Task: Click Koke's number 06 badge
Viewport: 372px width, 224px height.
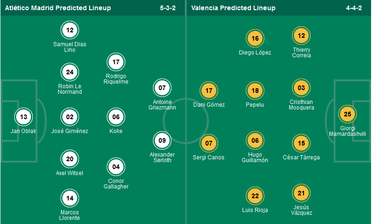Action: [116, 117]
